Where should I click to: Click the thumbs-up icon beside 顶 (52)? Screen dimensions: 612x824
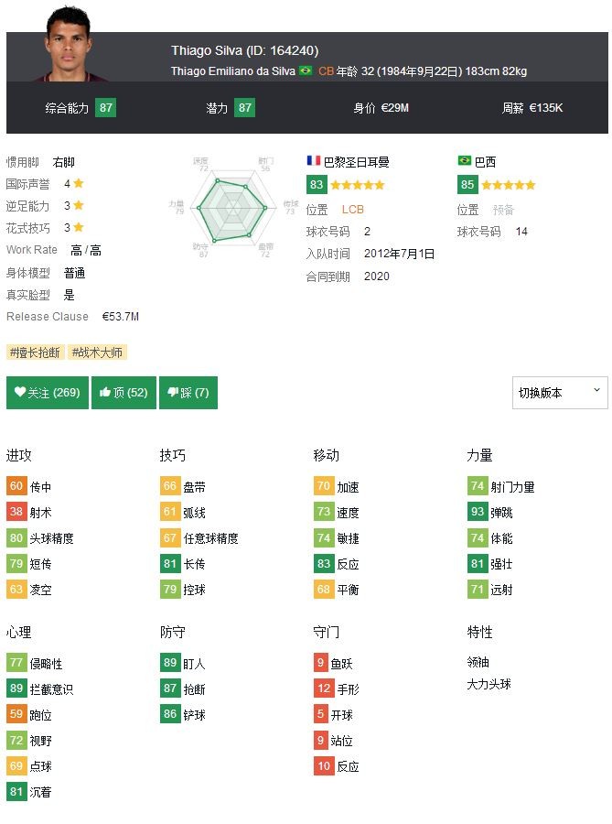click(105, 393)
